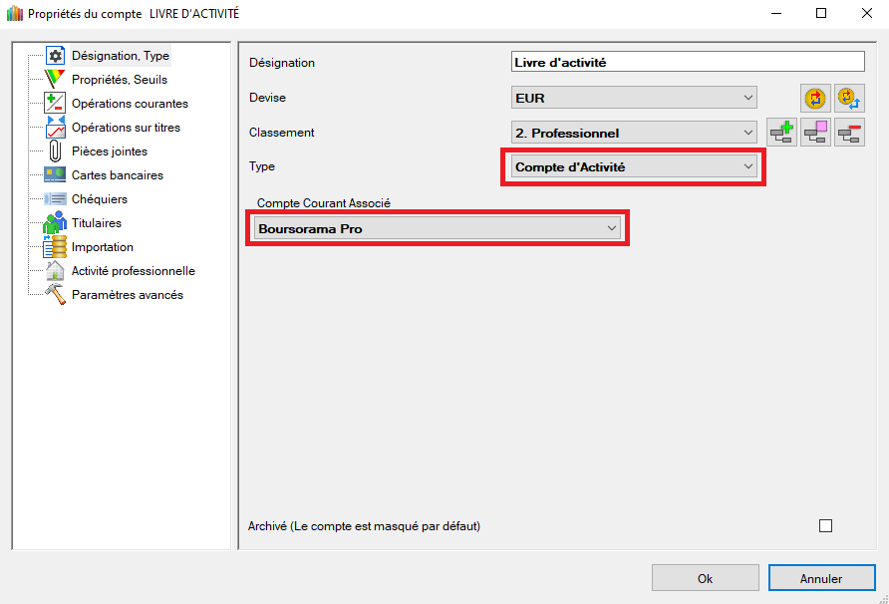The image size is (889, 604).
Task: Click the currency conversion icon beside Devise
Action: click(815, 98)
